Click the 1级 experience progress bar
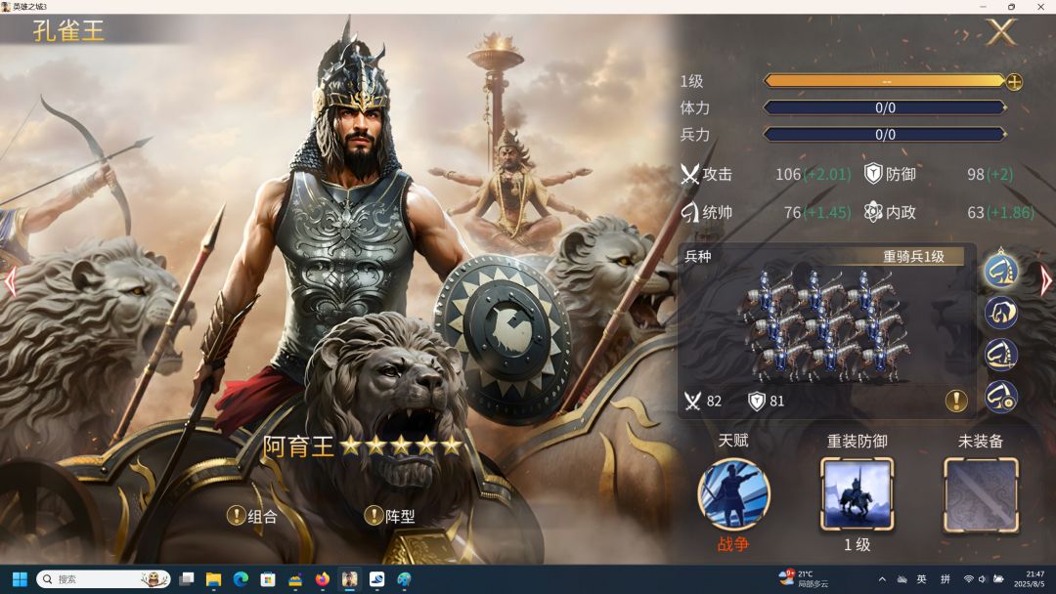Screen dimensions: 1056x594 884,81
